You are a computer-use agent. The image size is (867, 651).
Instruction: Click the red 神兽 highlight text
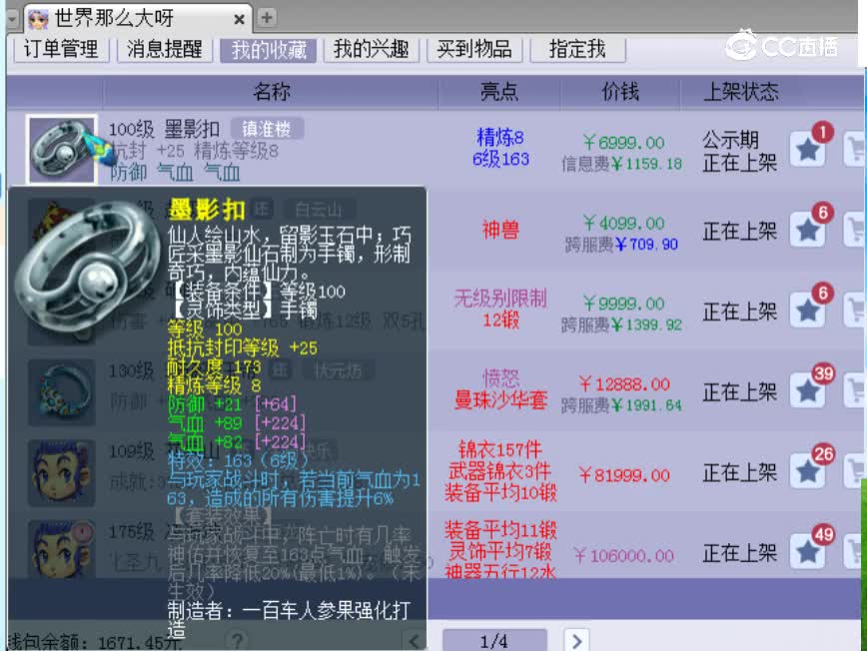(500, 230)
